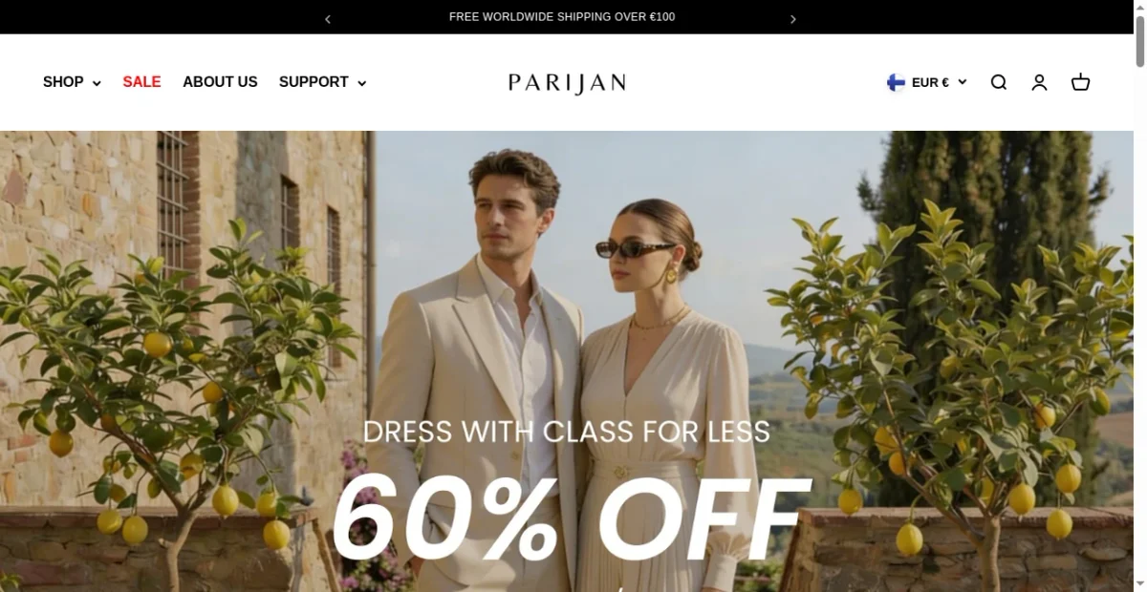
Task: Click the PARIJAN logo
Action: (x=567, y=83)
